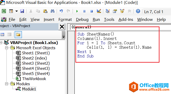The width and height of the screenshot is (171, 94).
Task: Open the Insert item dropdown arrow
Action: tap(16, 11)
